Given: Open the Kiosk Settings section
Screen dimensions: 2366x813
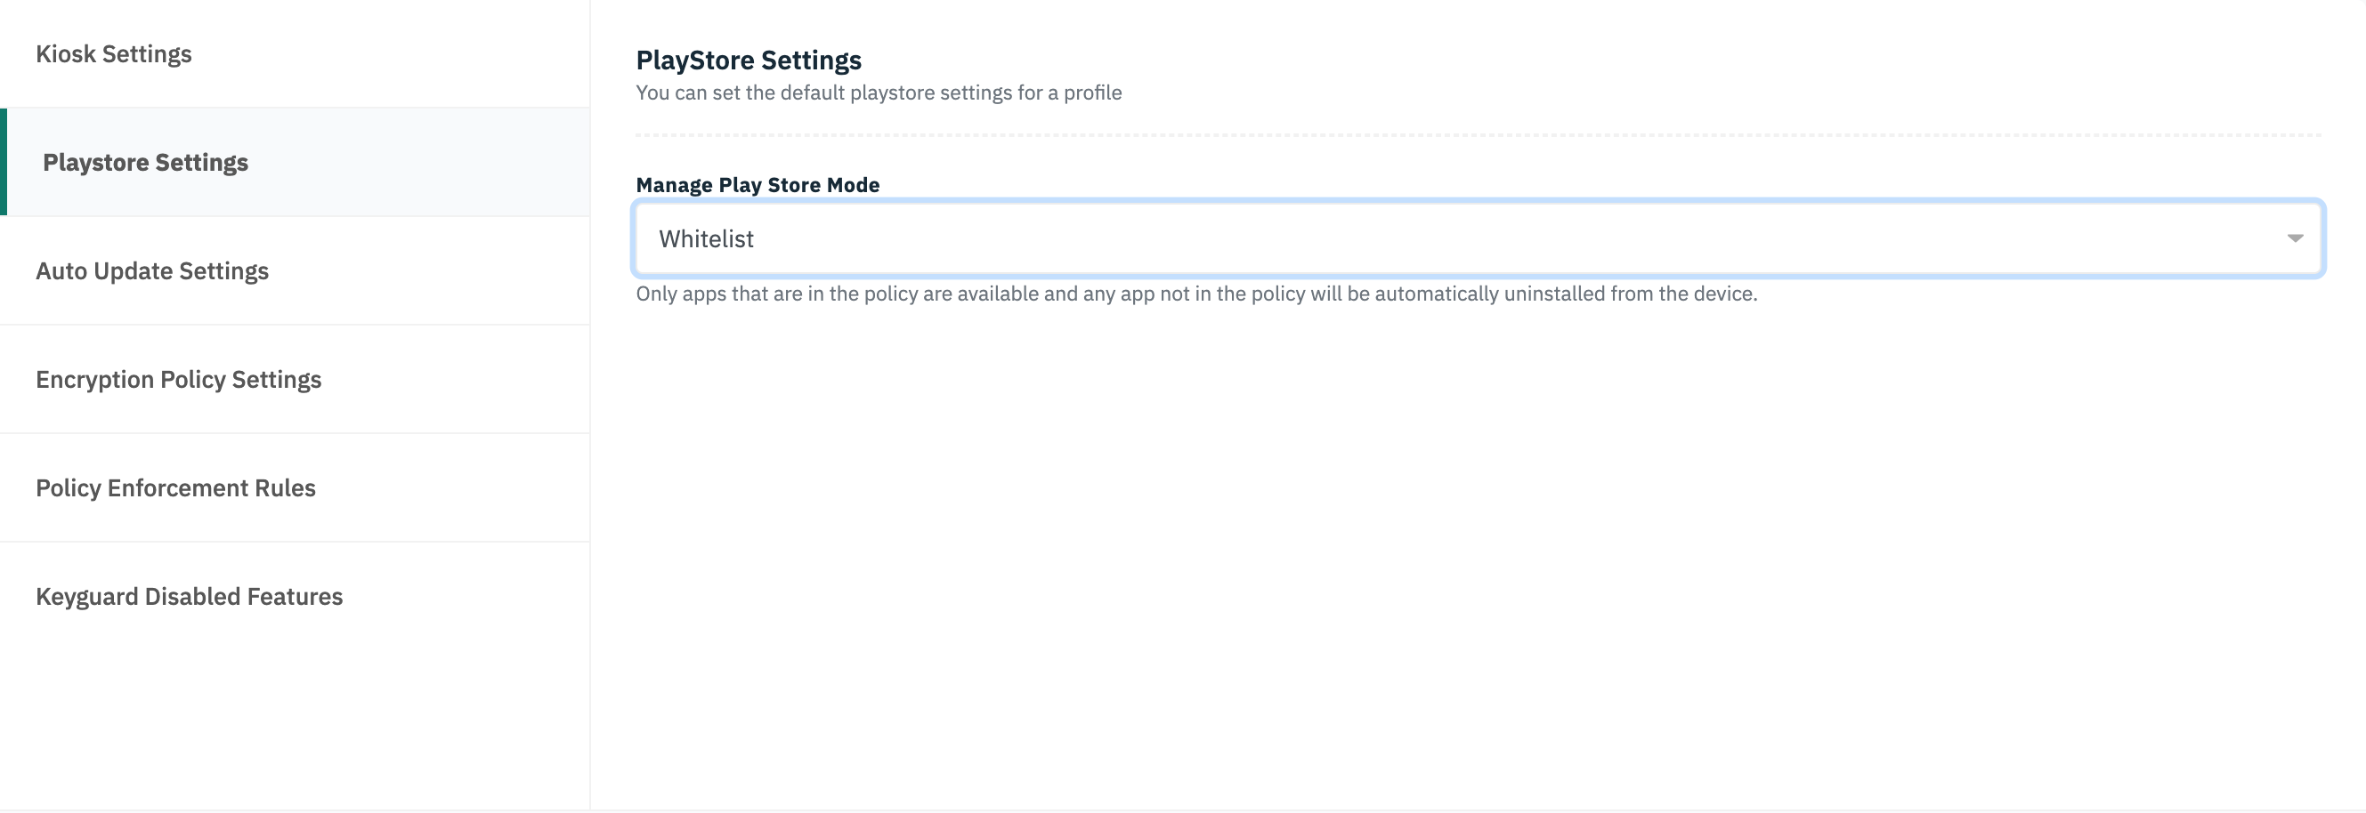Looking at the screenshot, I should pyautogui.click(x=114, y=54).
